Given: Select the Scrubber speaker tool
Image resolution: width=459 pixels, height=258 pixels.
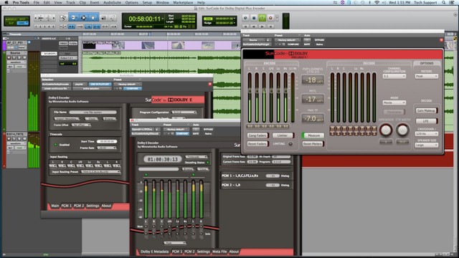Looking at the screenshot, I should tap(103, 18).
